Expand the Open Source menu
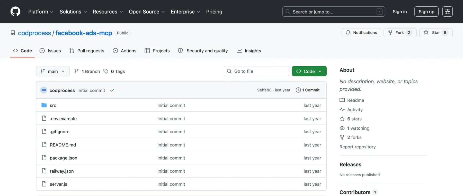Screen dimensions: 463x196 tap(147, 12)
